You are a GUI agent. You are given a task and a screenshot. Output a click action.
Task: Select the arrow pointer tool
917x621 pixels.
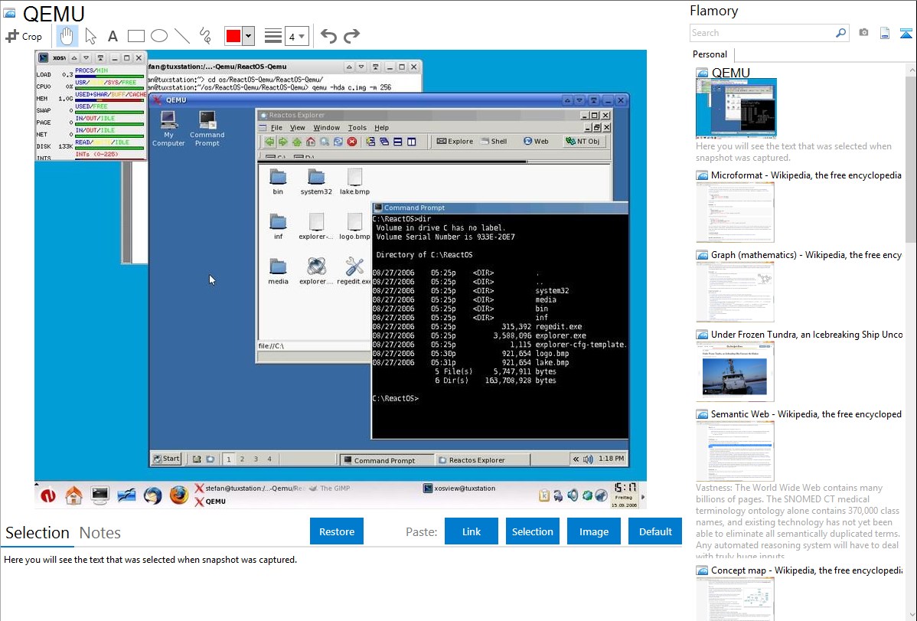click(90, 36)
